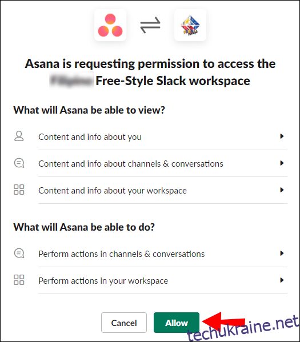Viewport: 300px width, 342px height.
Task: Click the chat bubble icon beside channels info
Action: point(19,163)
